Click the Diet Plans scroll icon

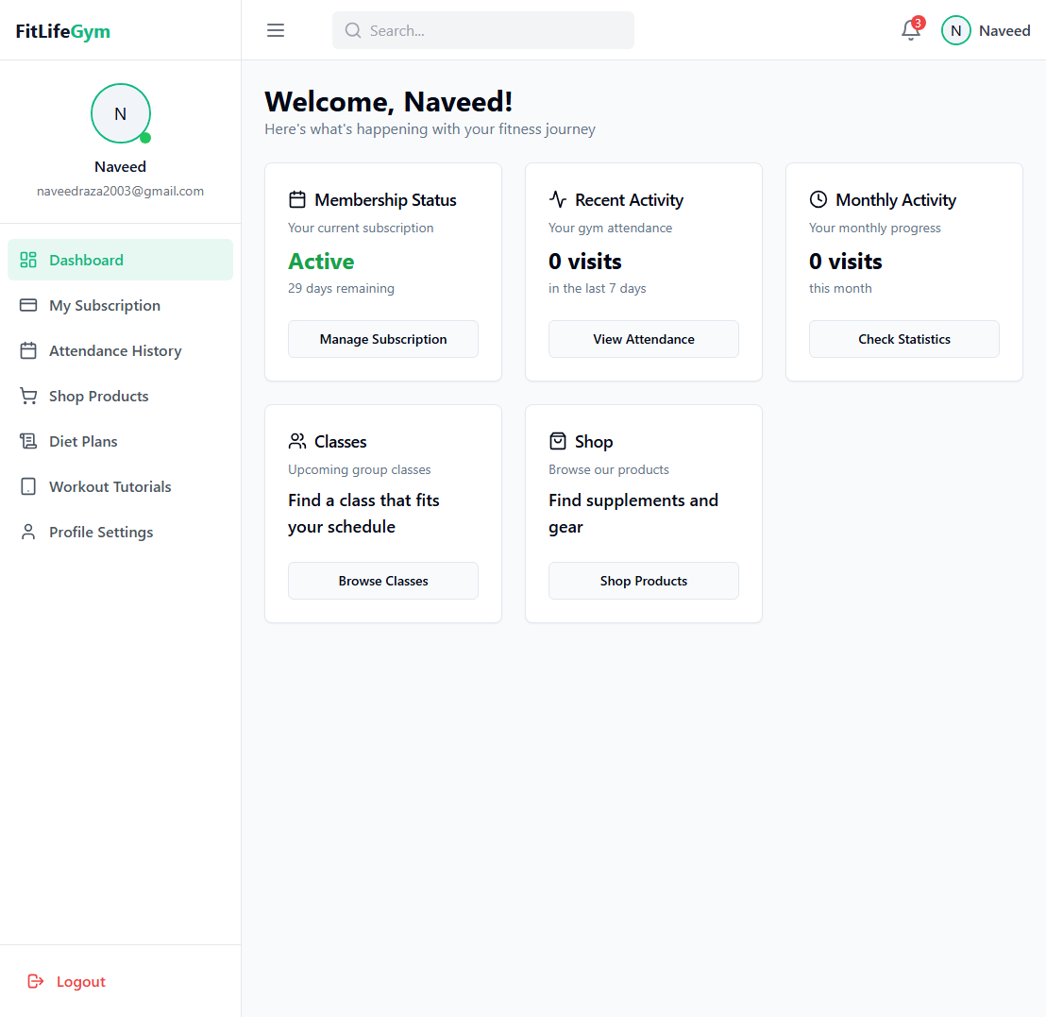coord(28,441)
